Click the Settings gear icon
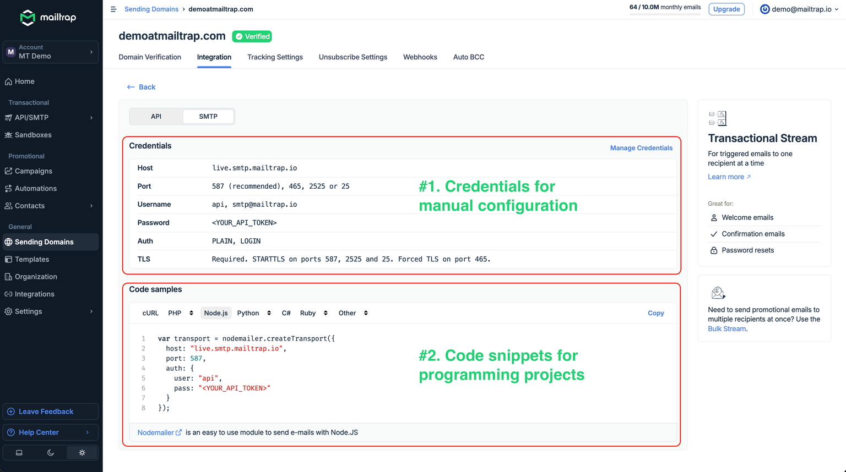This screenshot has width=846, height=472. tap(8, 311)
